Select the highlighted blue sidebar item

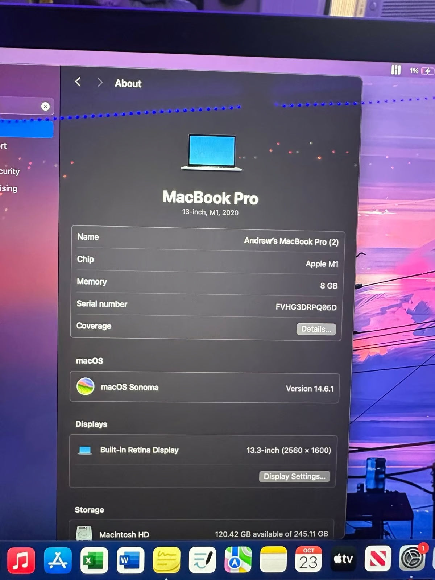(x=26, y=129)
